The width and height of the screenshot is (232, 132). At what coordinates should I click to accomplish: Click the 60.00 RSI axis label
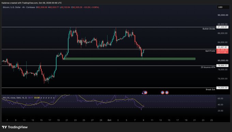pos(220,99)
